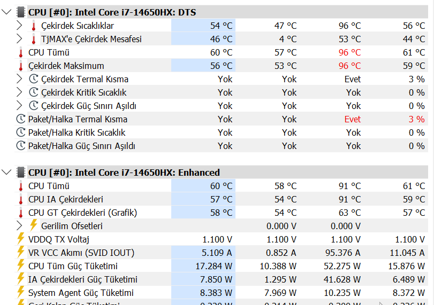Image resolution: width=434 pixels, height=305 pixels.
Task: Select the CPU Tüm Güç Tüketimi label
Action: pos(73,266)
